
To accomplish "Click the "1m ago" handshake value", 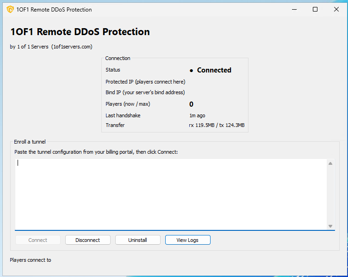I will (197, 115).
